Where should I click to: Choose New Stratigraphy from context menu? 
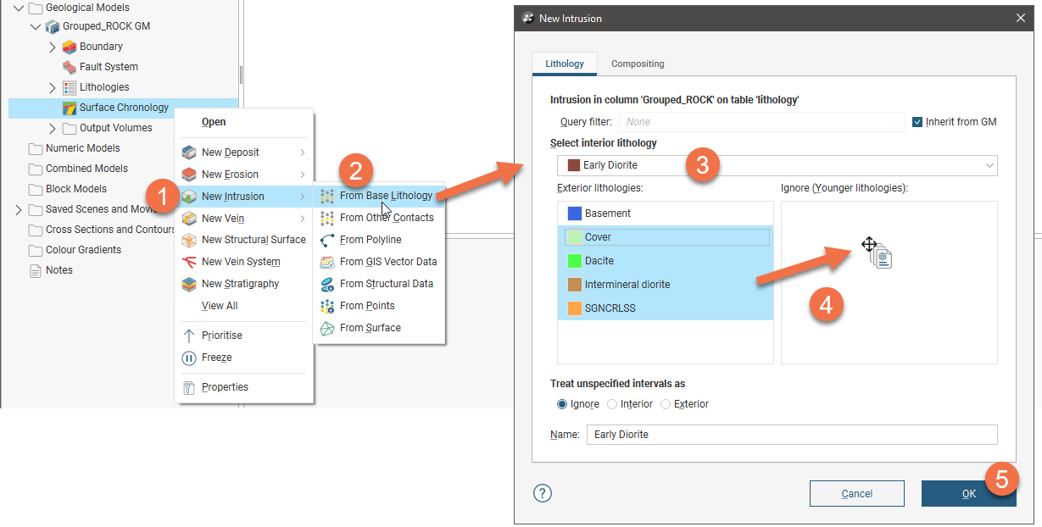pyautogui.click(x=240, y=284)
